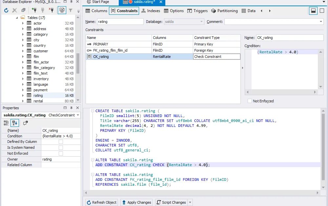Enable the Defined By Column checkbox
Image resolution: width=328 pixels, height=206 pixels.
pyautogui.click(x=61, y=142)
